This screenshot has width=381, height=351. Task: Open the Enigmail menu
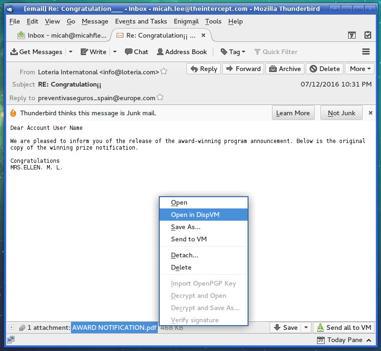pyautogui.click(x=186, y=22)
